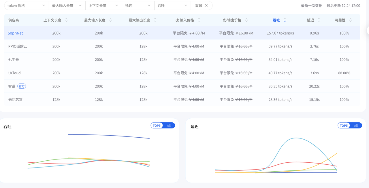Viewport: 369px width, 188px height.
Task: Select TOP5 in the 延迟 chart
Action: pyautogui.click(x=344, y=126)
